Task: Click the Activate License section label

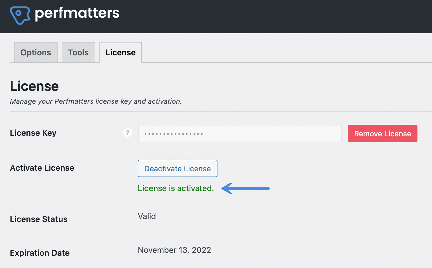Action: click(x=42, y=168)
